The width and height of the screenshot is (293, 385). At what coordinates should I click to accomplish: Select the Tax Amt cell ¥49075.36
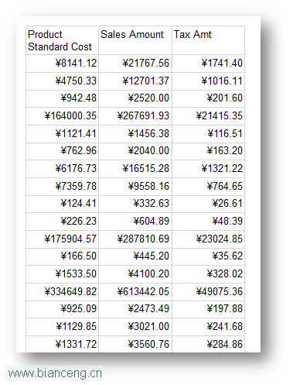point(208,292)
